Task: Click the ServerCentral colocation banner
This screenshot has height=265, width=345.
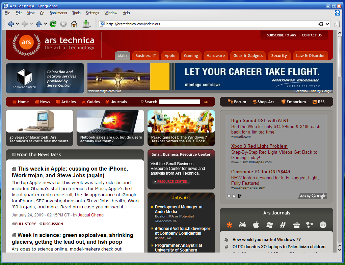Action: coord(45,78)
